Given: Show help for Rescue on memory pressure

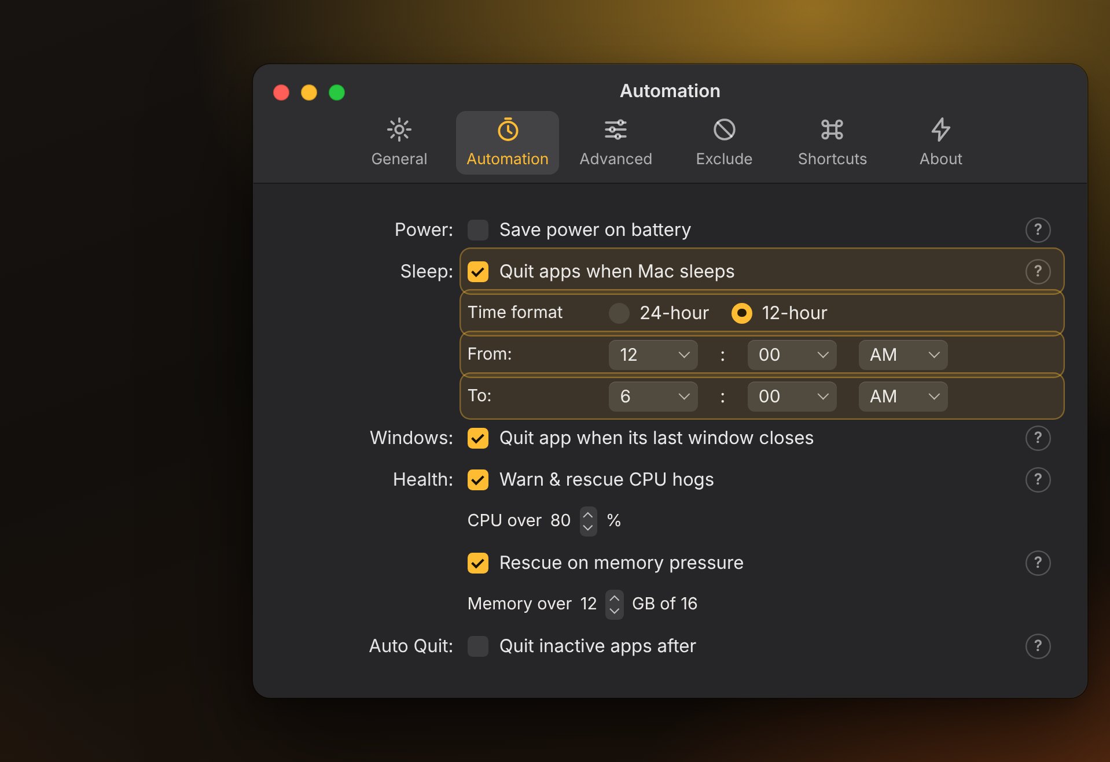Looking at the screenshot, I should click(x=1038, y=563).
